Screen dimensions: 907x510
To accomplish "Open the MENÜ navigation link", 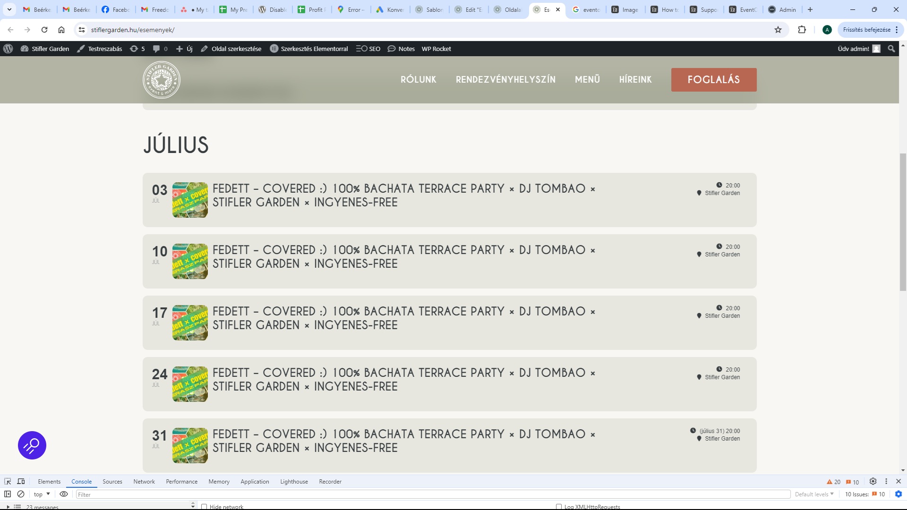I will 587,80.
